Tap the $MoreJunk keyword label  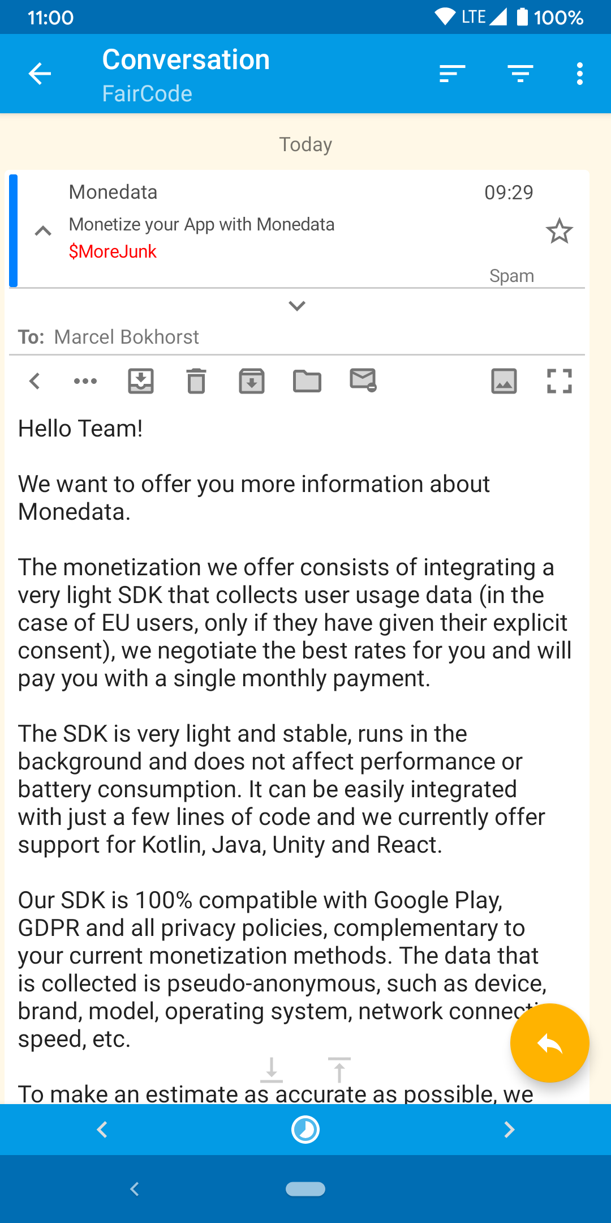113,251
